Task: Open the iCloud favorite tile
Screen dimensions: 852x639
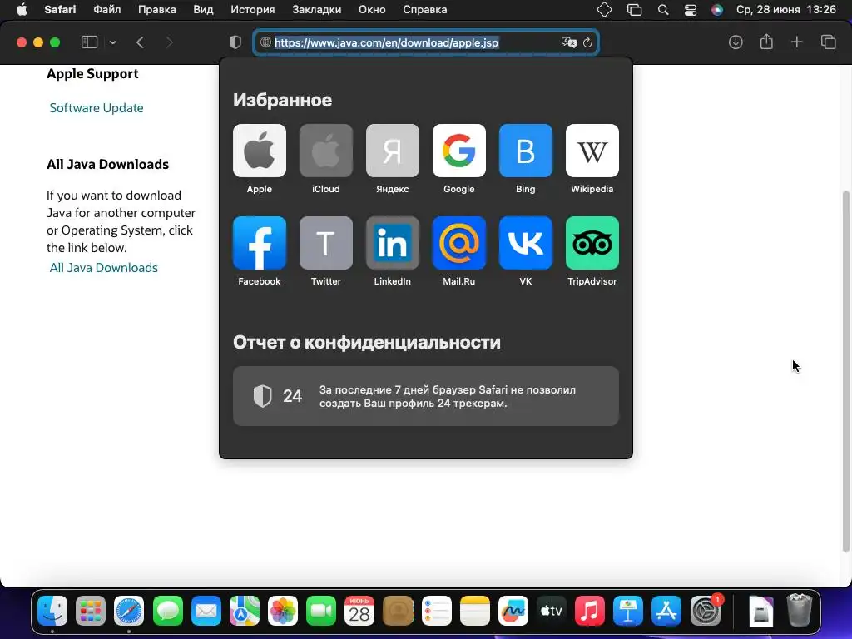Action: [x=325, y=151]
